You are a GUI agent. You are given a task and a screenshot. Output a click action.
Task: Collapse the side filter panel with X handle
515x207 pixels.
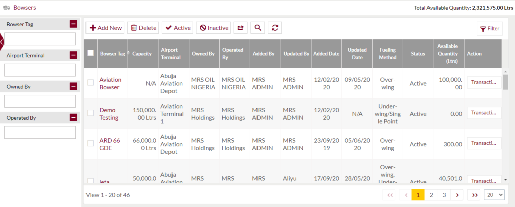pos(2,42)
